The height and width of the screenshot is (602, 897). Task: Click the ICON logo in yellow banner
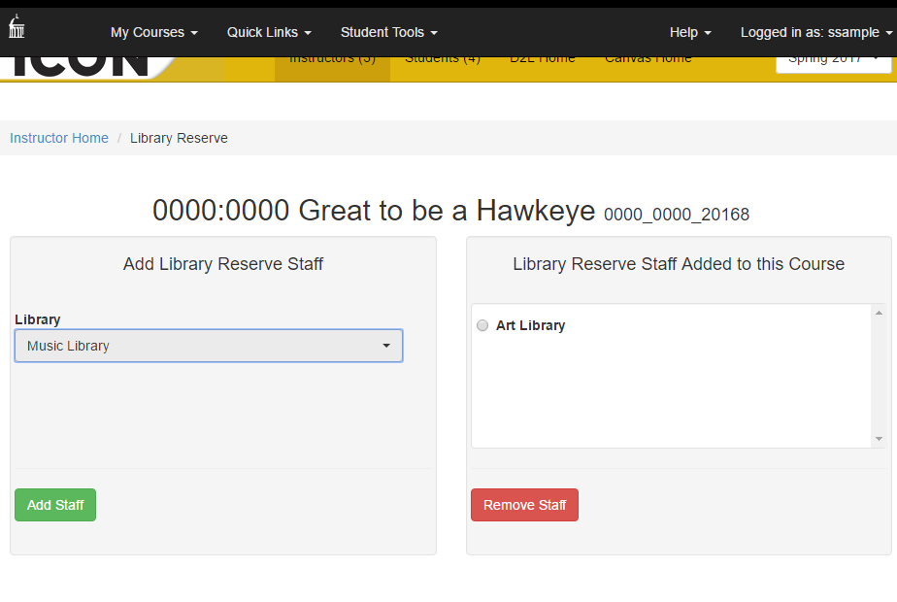(80, 66)
